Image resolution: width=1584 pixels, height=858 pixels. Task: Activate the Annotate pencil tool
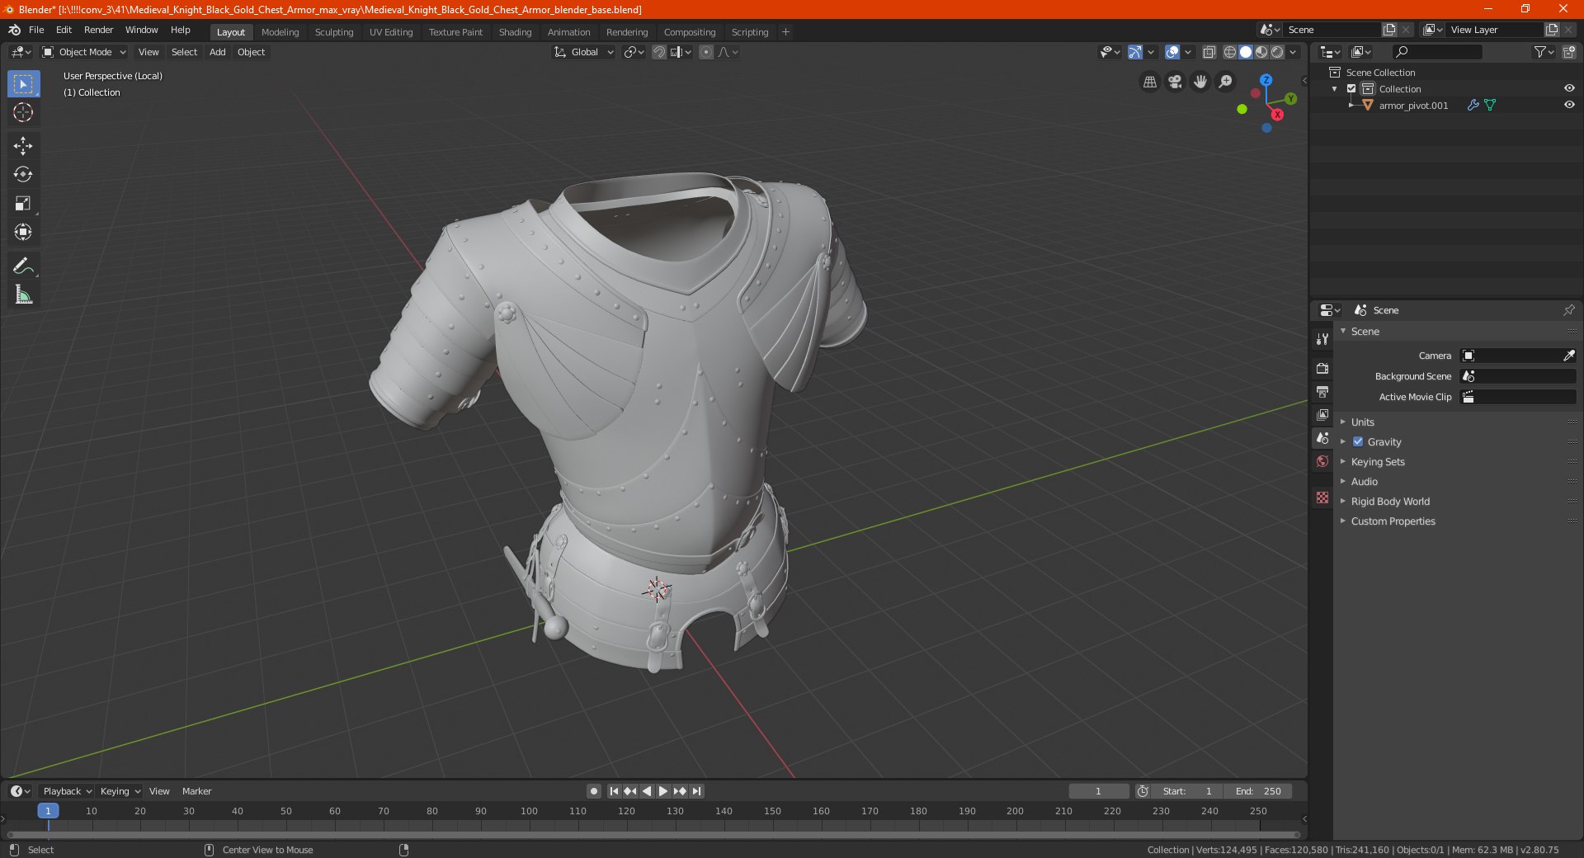click(x=23, y=266)
